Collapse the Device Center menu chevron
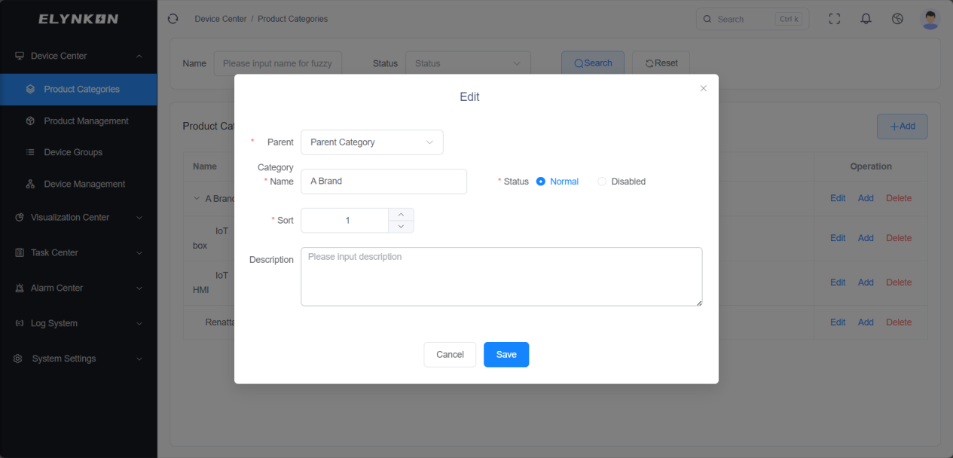Viewport: 953px width, 458px height. pyautogui.click(x=139, y=56)
